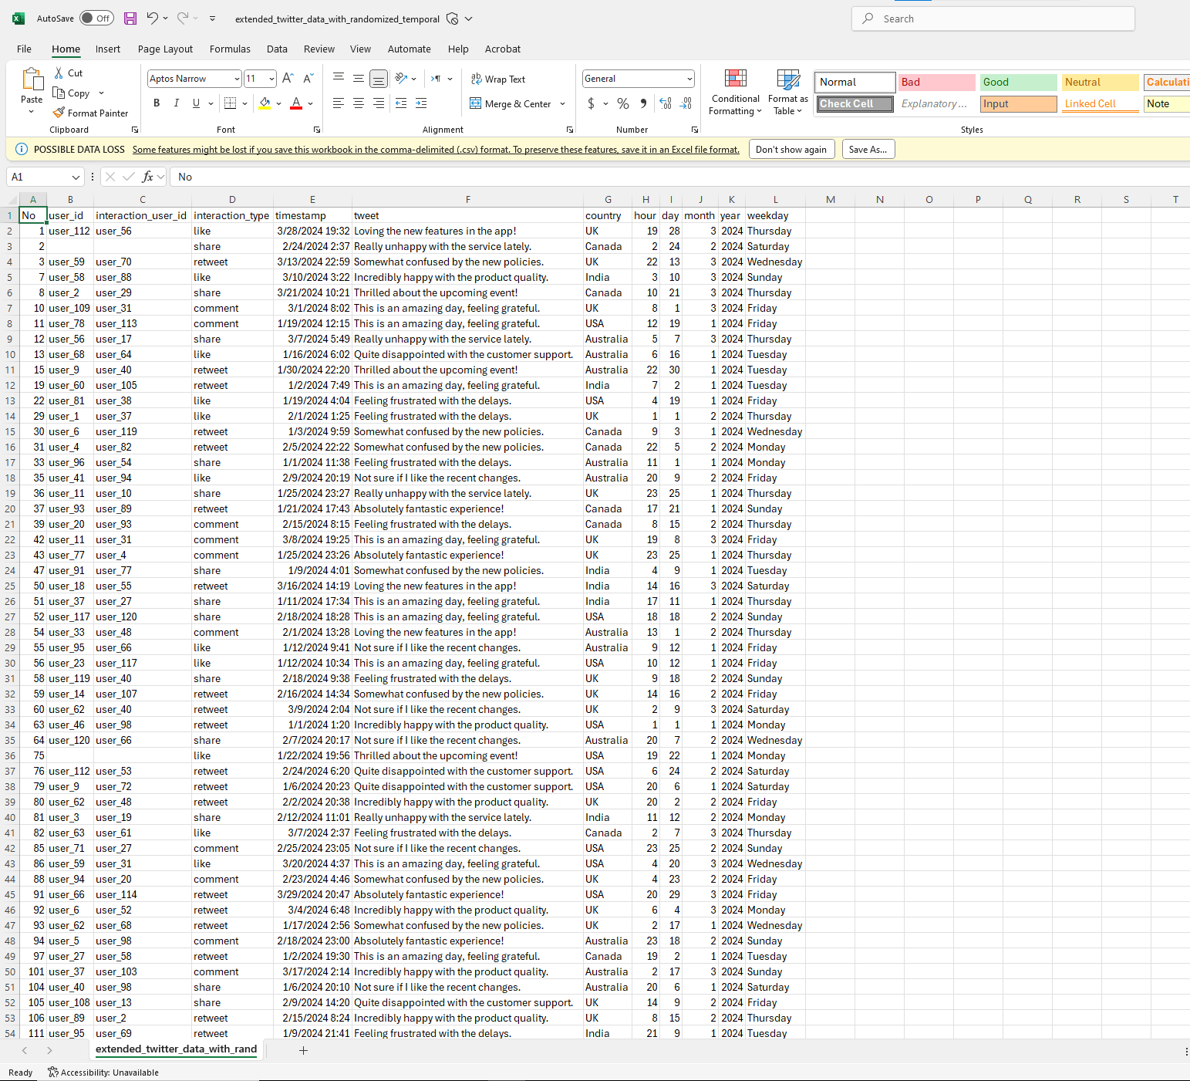
Task: Apply the fill color highlight
Action: coord(265,103)
